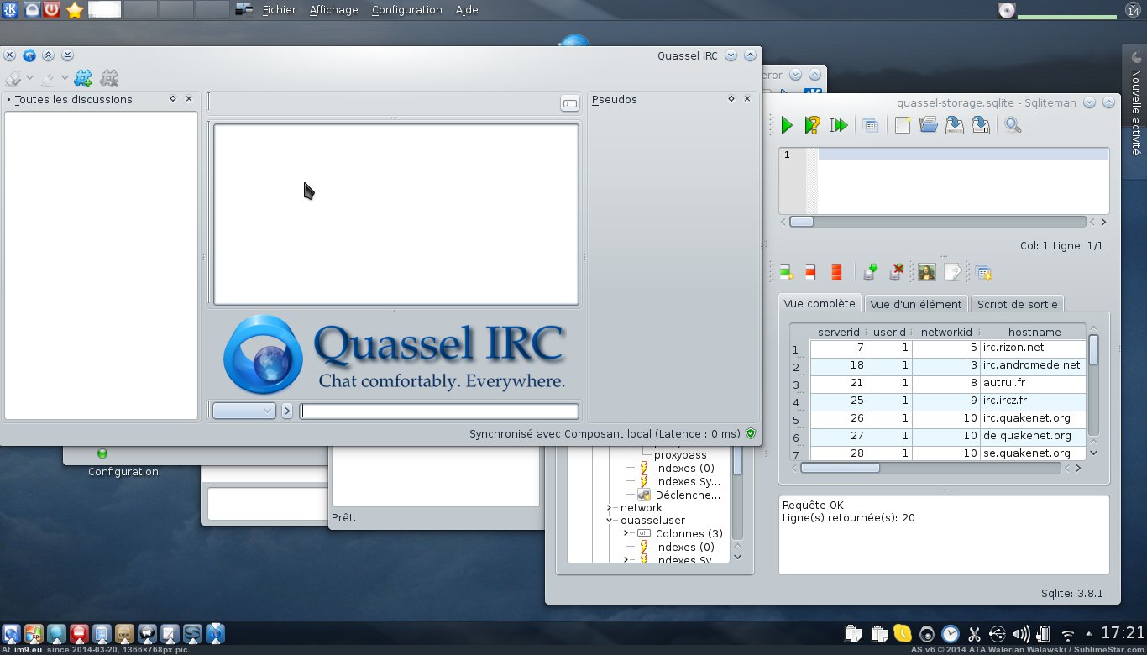Screen dimensions: 1147x655
Task: Select the Indexes (0) item under quasseluser
Action: (684, 547)
